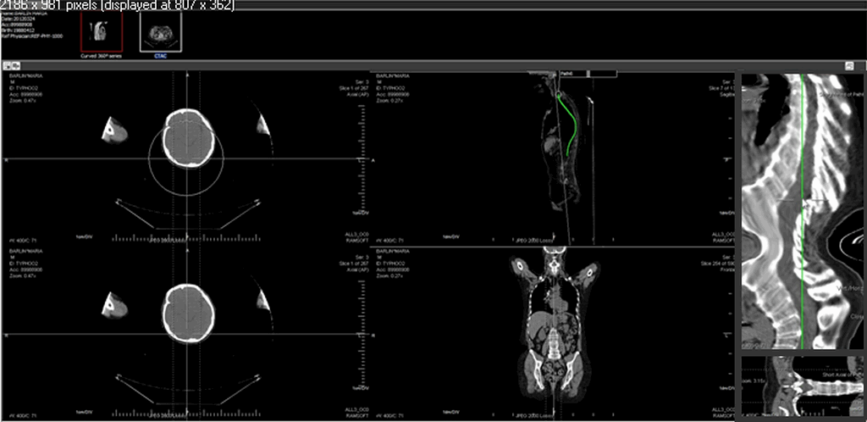The image size is (867, 422).
Task: Select the Curved 360° series thumbnail
Action: pos(102,32)
